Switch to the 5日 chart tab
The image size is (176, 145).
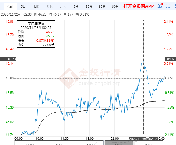coord(23,7)
